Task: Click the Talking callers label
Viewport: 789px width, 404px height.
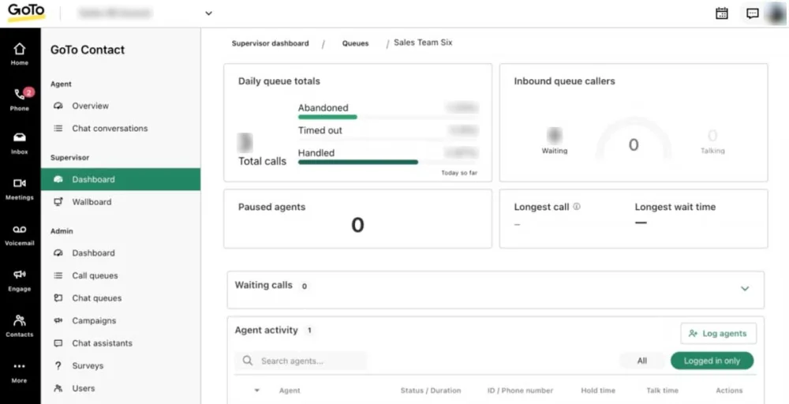Action: (x=712, y=151)
